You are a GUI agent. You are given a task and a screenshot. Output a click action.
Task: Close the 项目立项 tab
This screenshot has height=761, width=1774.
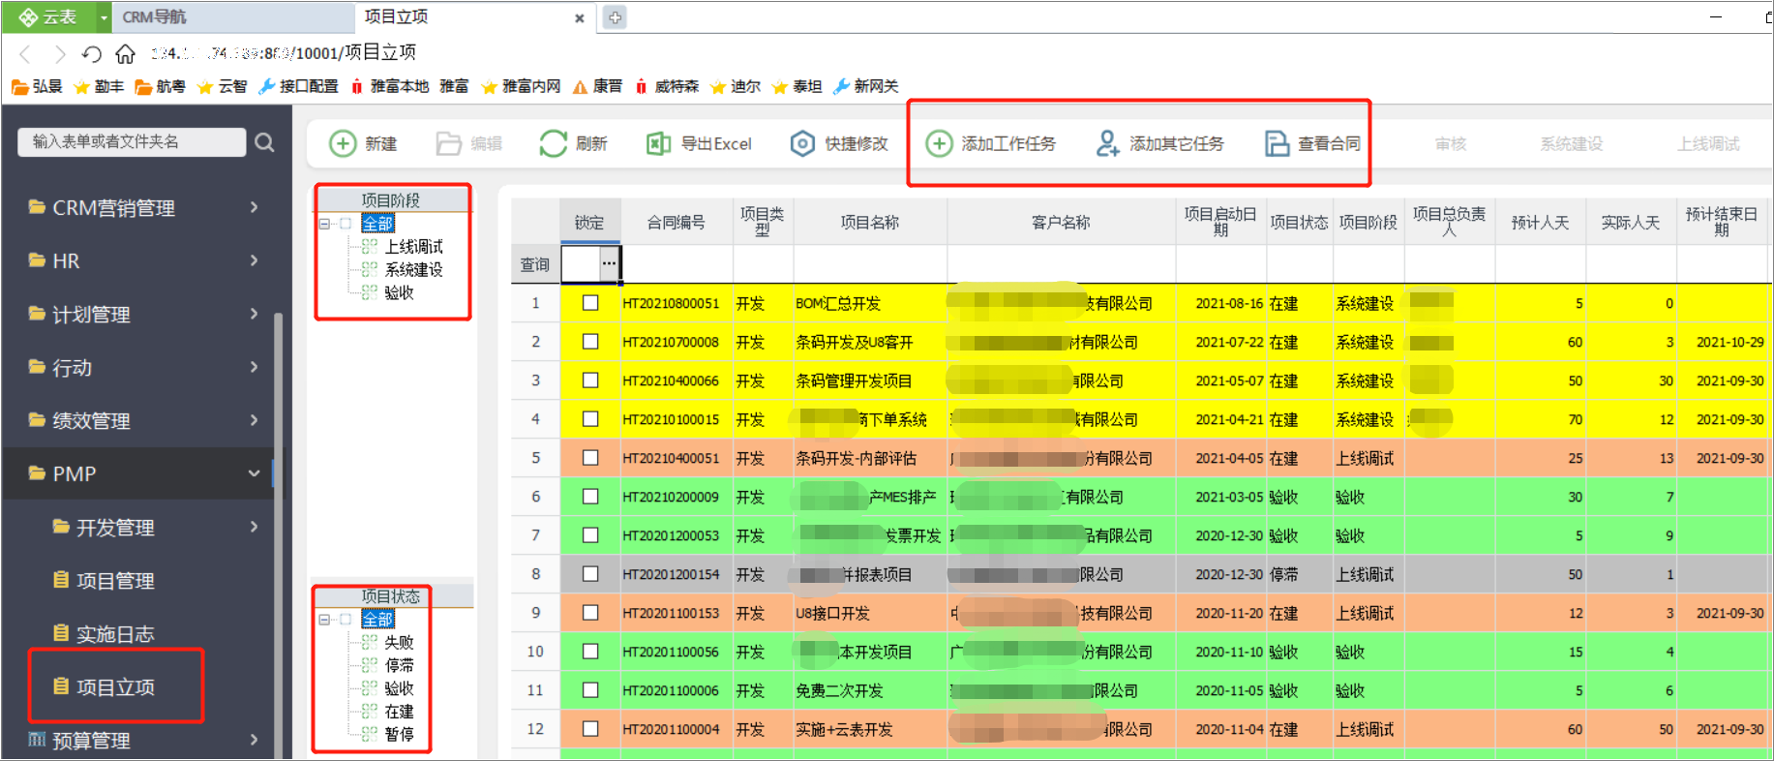(580, 18)
